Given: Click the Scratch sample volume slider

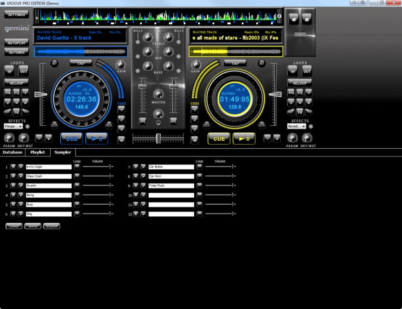Looking at the screenshot, I should coord(98,185).
